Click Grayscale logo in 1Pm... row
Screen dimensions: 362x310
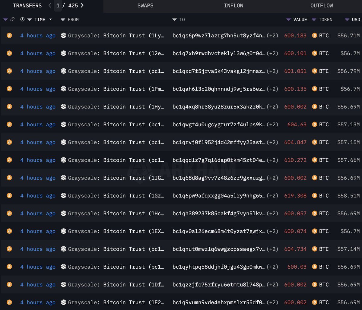click(x=63, y=89)
